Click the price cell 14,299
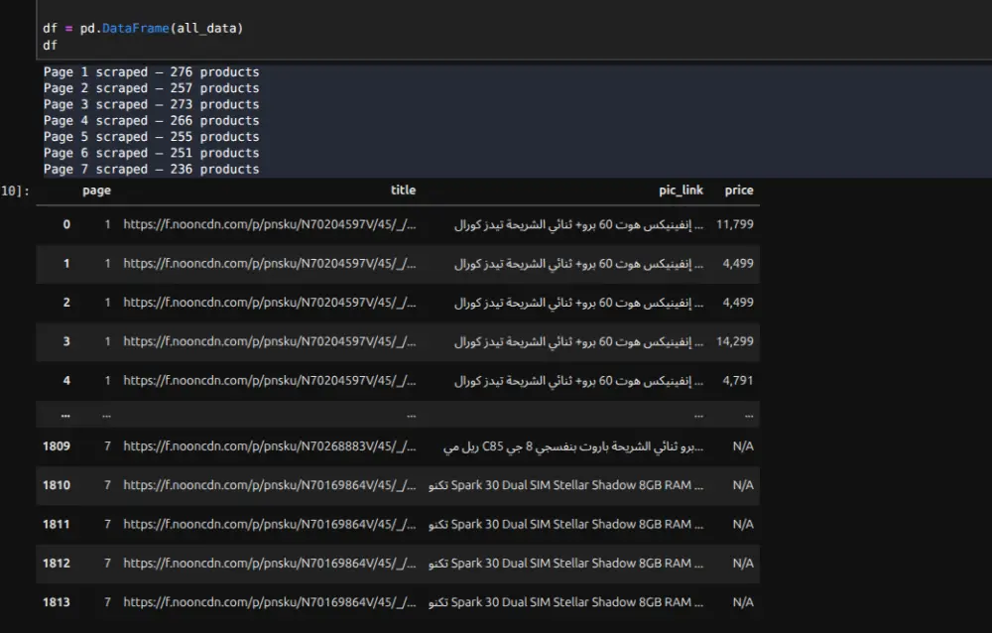Viewport: 992px width, 633px height. click(x=734, y=341)
